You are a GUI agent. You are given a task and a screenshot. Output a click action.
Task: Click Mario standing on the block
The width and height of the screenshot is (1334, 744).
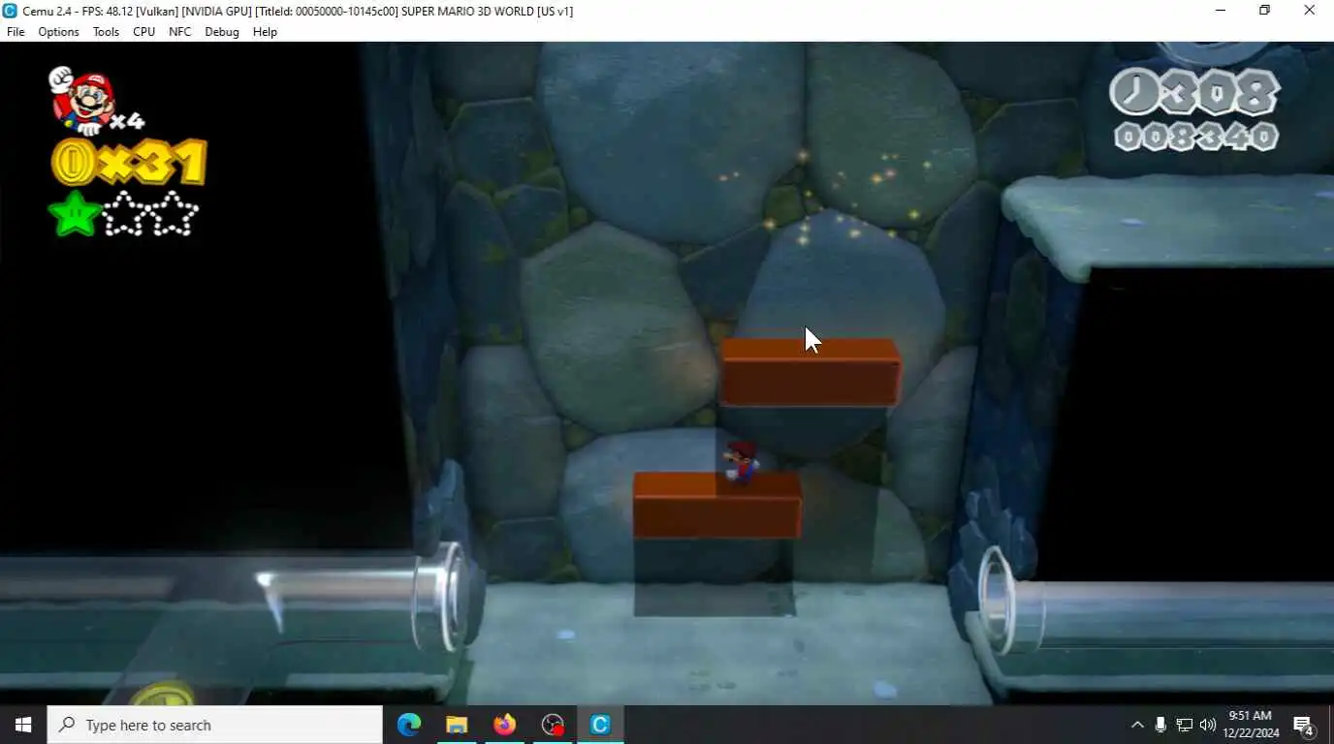click(x=742, y=461)
